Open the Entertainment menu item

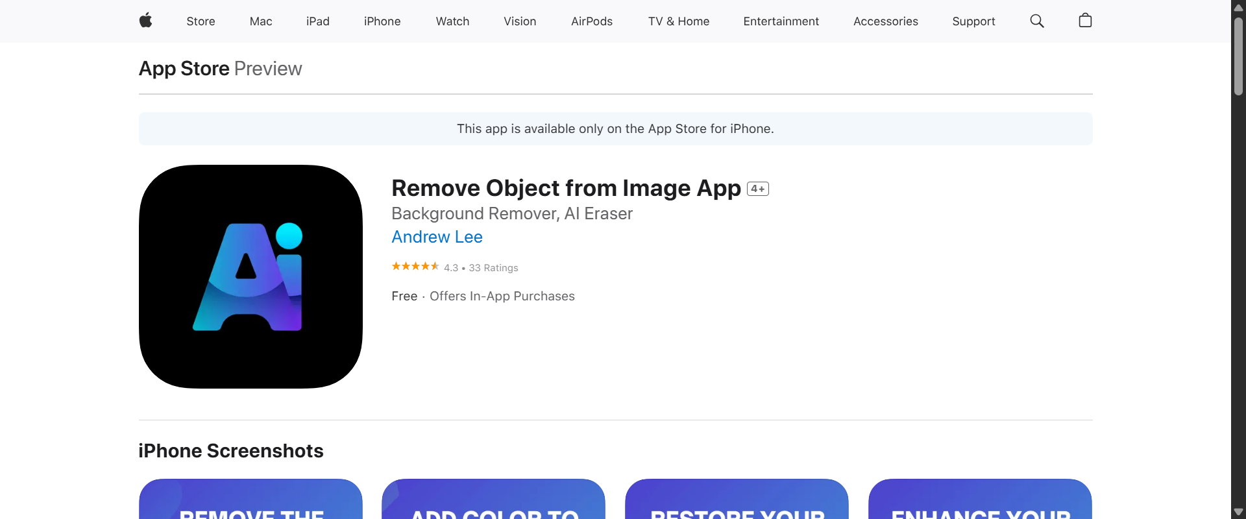(781, 21)
